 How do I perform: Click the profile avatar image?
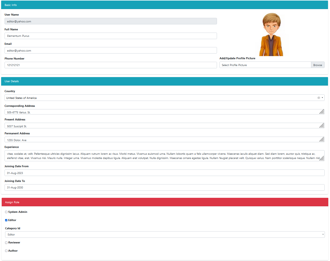pos(271,34)
